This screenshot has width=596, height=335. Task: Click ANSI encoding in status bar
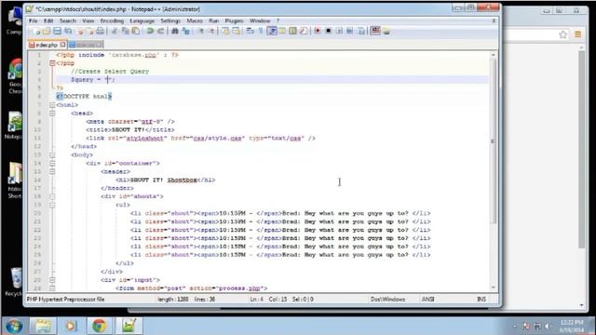[428, 300]
